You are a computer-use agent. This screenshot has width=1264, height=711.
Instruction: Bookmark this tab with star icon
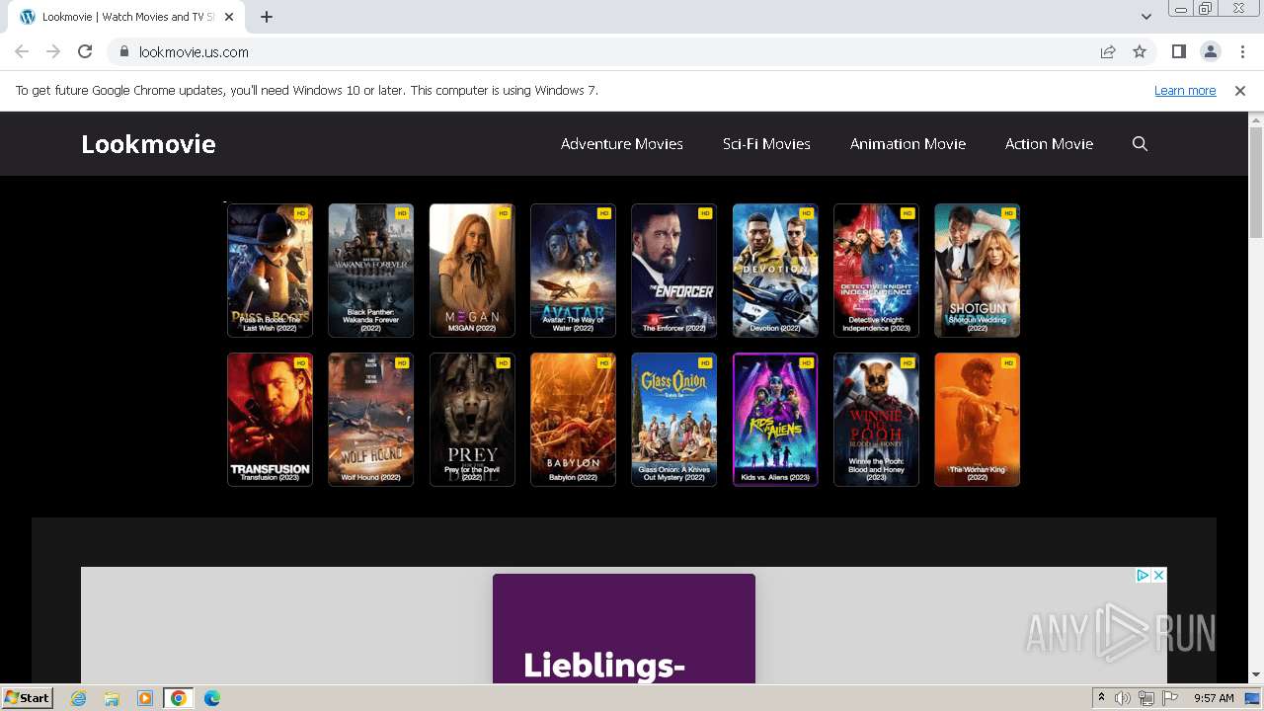click(1140, 51)
